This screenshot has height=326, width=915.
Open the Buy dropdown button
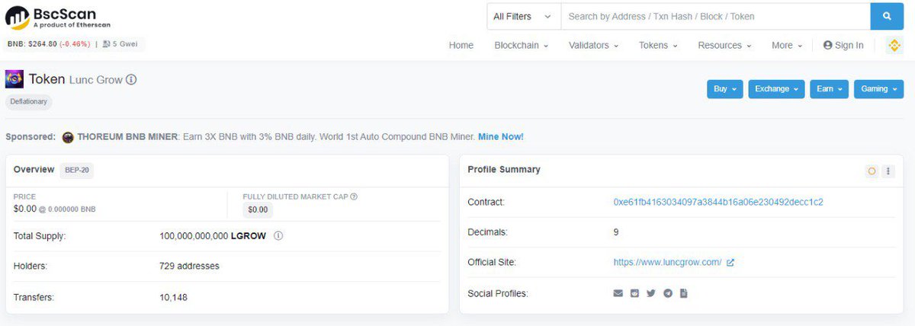[x=725, y=89]
